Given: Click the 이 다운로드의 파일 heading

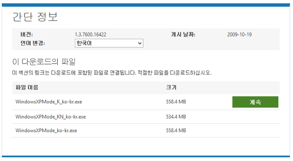Looking at the screenshot, I should pyautogui.click(x=44, y=62).
